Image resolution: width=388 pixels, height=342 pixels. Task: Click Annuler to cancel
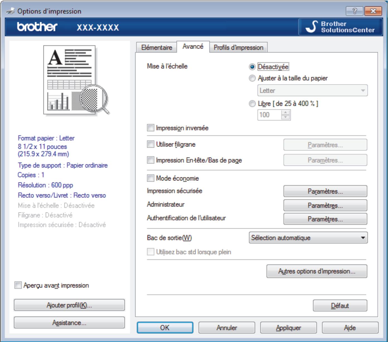227,328
